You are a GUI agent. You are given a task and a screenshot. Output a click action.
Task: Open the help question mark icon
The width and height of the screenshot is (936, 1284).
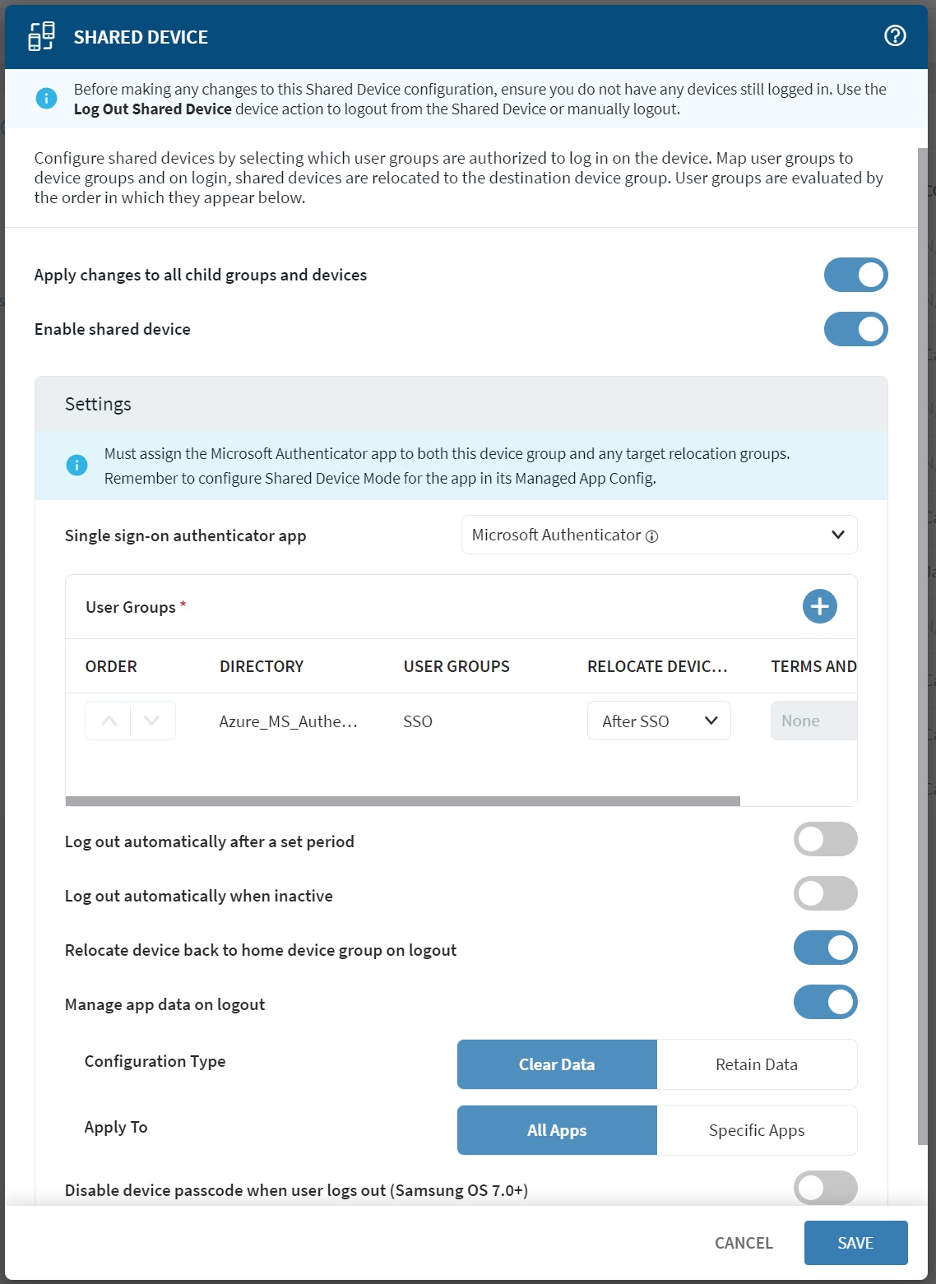(x=895, y=35)
